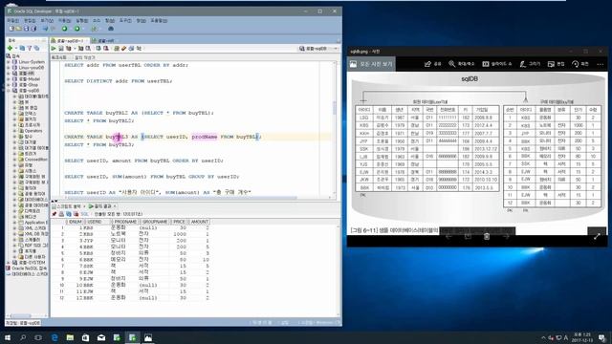Open File Explorer from the taskbar
The width and height of the screenshot is (612, 344).
(x=70, y=337)
